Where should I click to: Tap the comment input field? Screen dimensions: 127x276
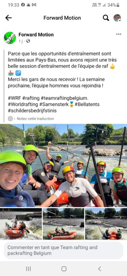pos(63,250)
